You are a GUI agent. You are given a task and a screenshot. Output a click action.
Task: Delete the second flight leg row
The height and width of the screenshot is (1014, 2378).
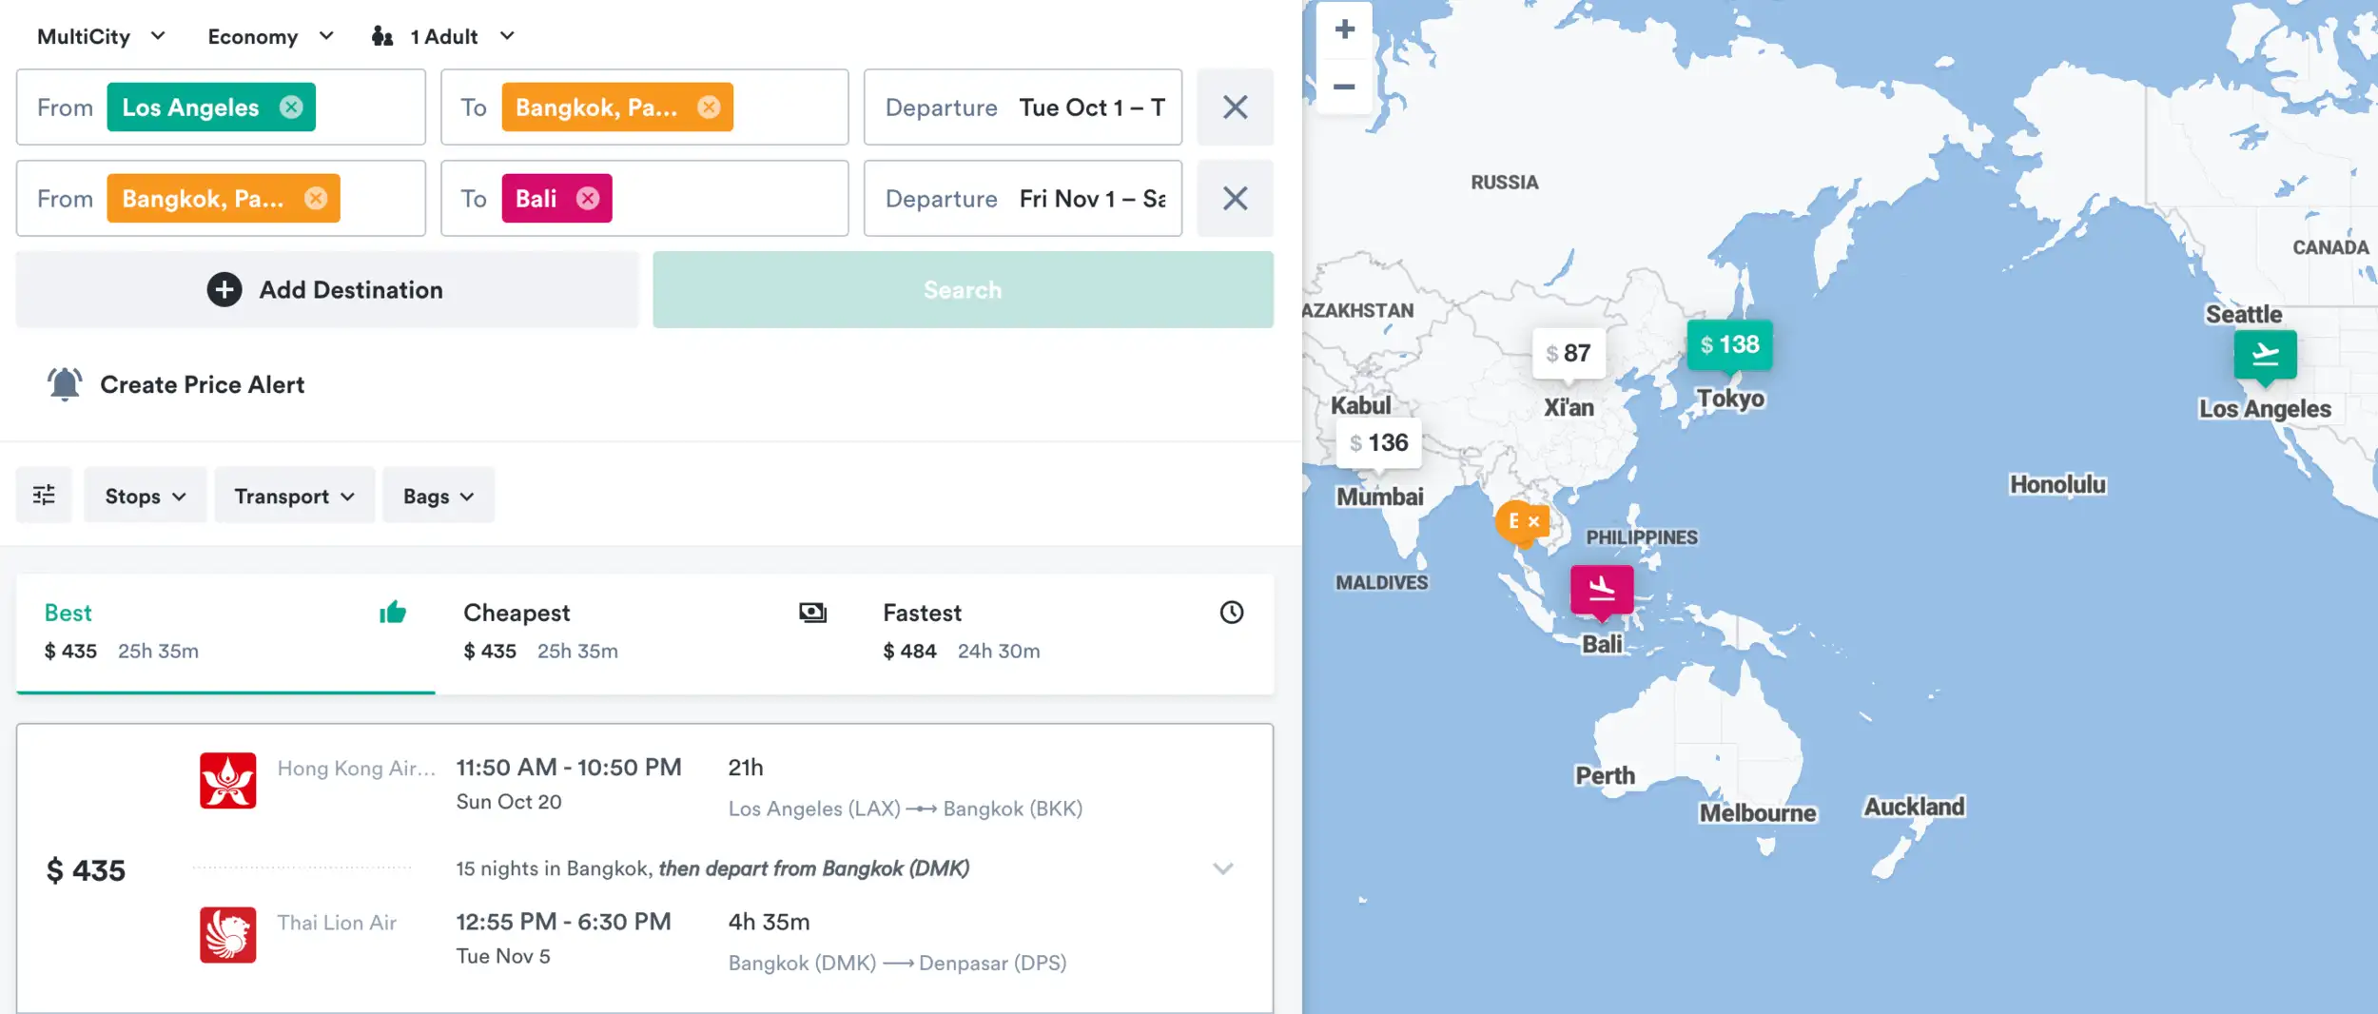(1234, 199)
